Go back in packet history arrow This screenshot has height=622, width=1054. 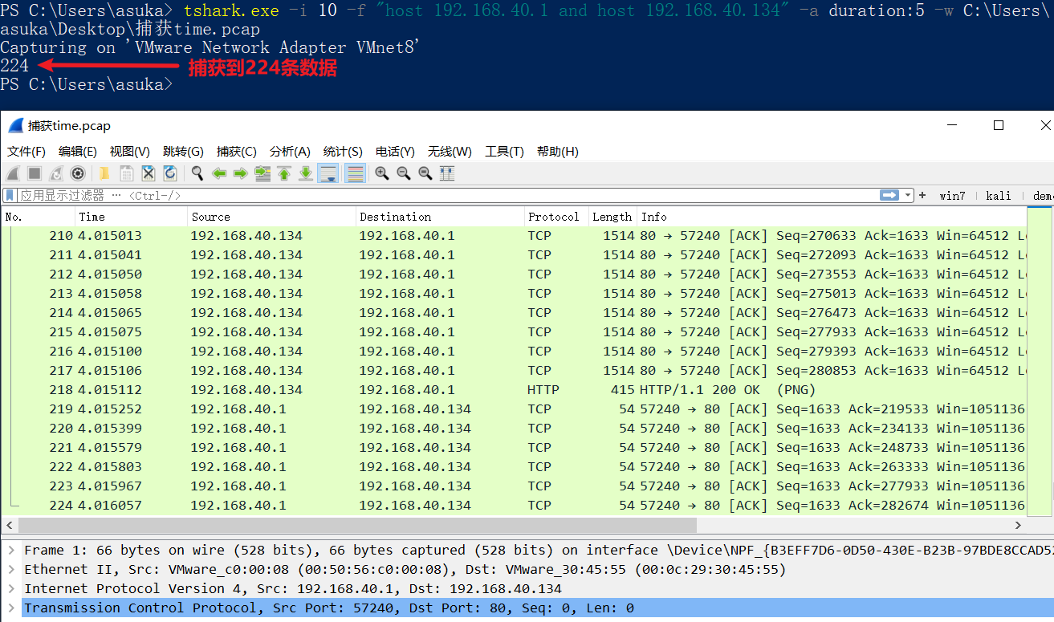(x=219, y=173)
